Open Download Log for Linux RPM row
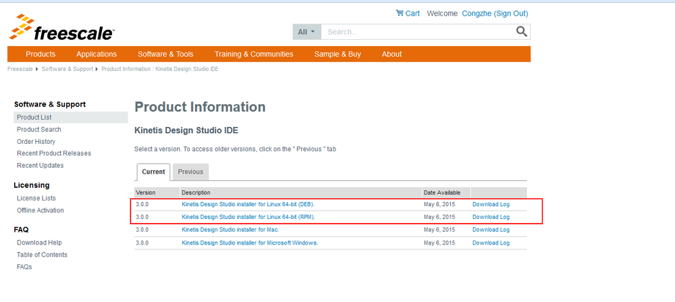Image resolution: width=675 pixels, height=302 pixels. (x=491, y=217)
